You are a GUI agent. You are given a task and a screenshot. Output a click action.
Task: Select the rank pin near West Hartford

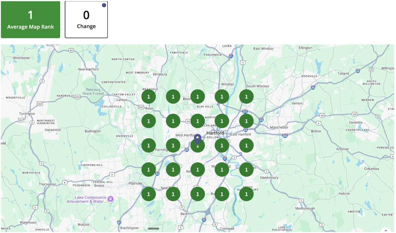173,145
